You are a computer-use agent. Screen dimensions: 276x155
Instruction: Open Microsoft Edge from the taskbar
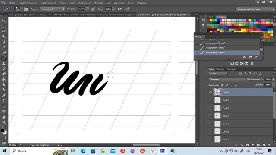click(83, 151)
